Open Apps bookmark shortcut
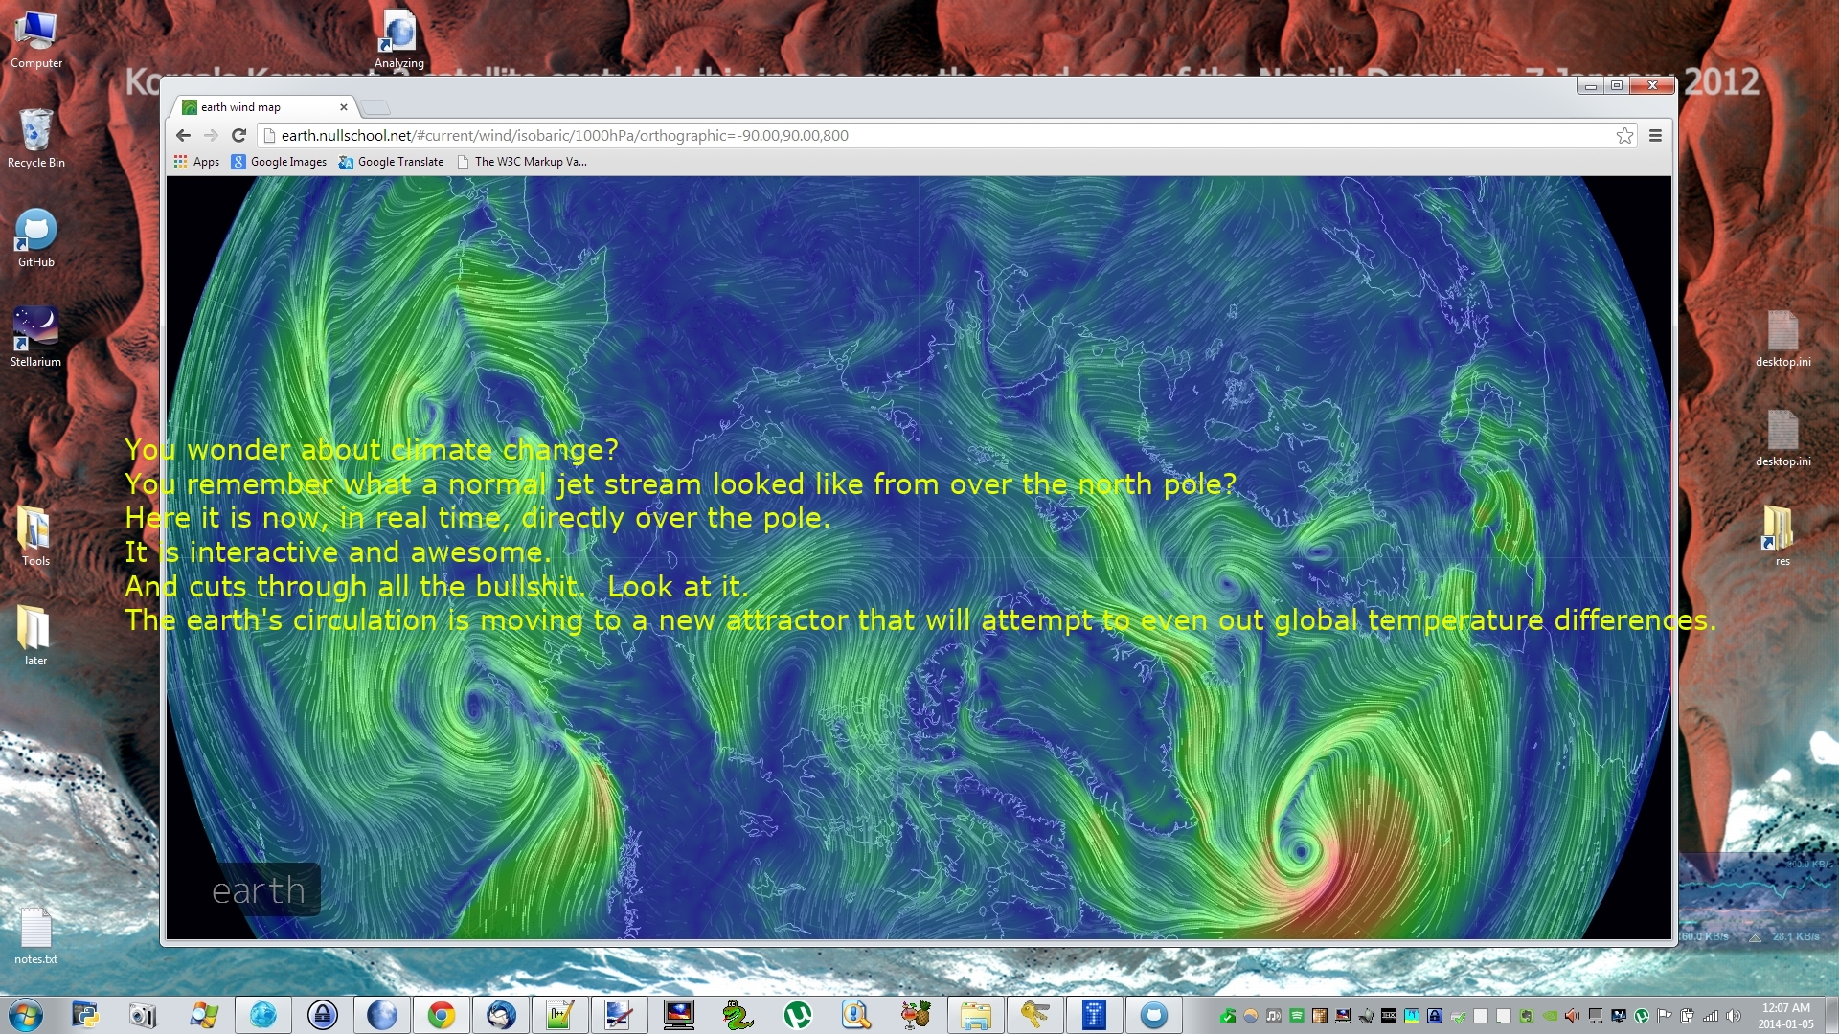1839x1034 pixels. click(x=196, y=162)
